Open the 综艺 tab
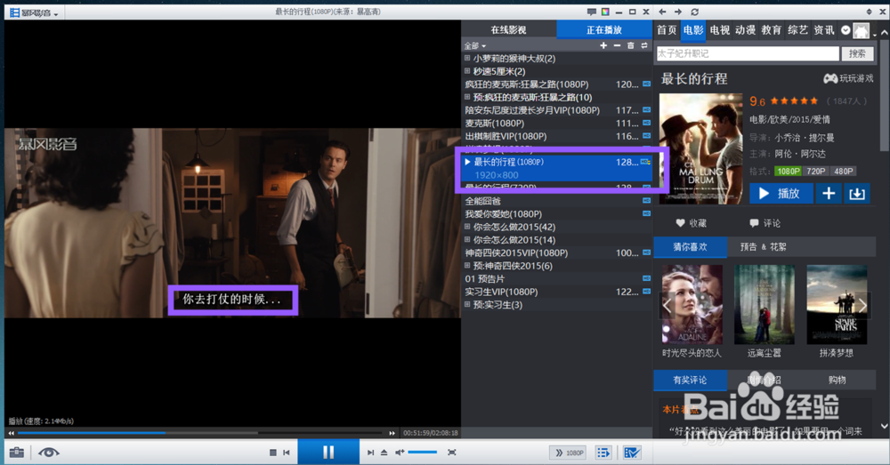The width and height of the screenshot is (890, 465). (x=798, y=30)
